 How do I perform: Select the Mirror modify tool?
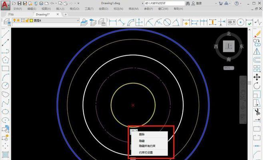[x=257, y=51]
